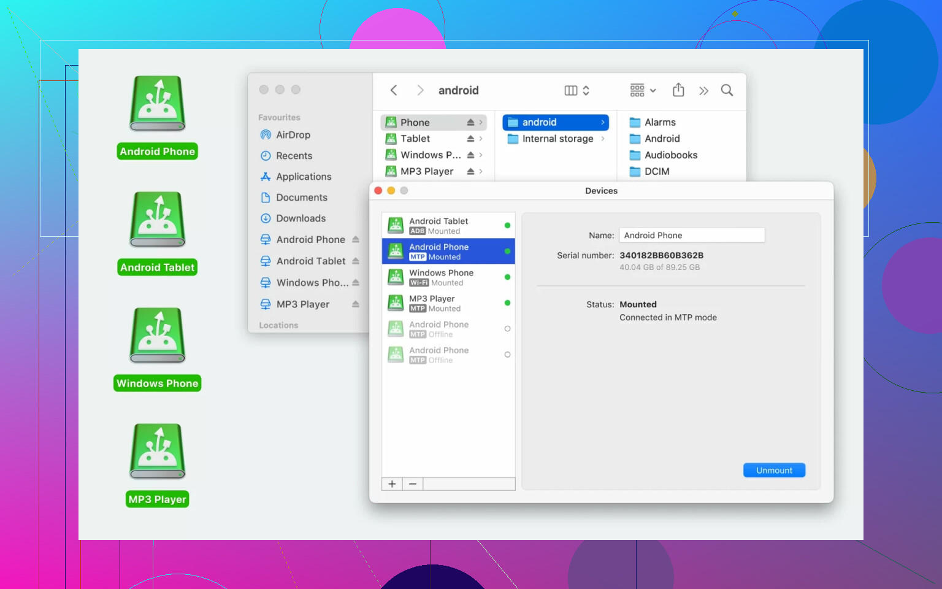Open the Android Tablet drive icon

[158, 219]
